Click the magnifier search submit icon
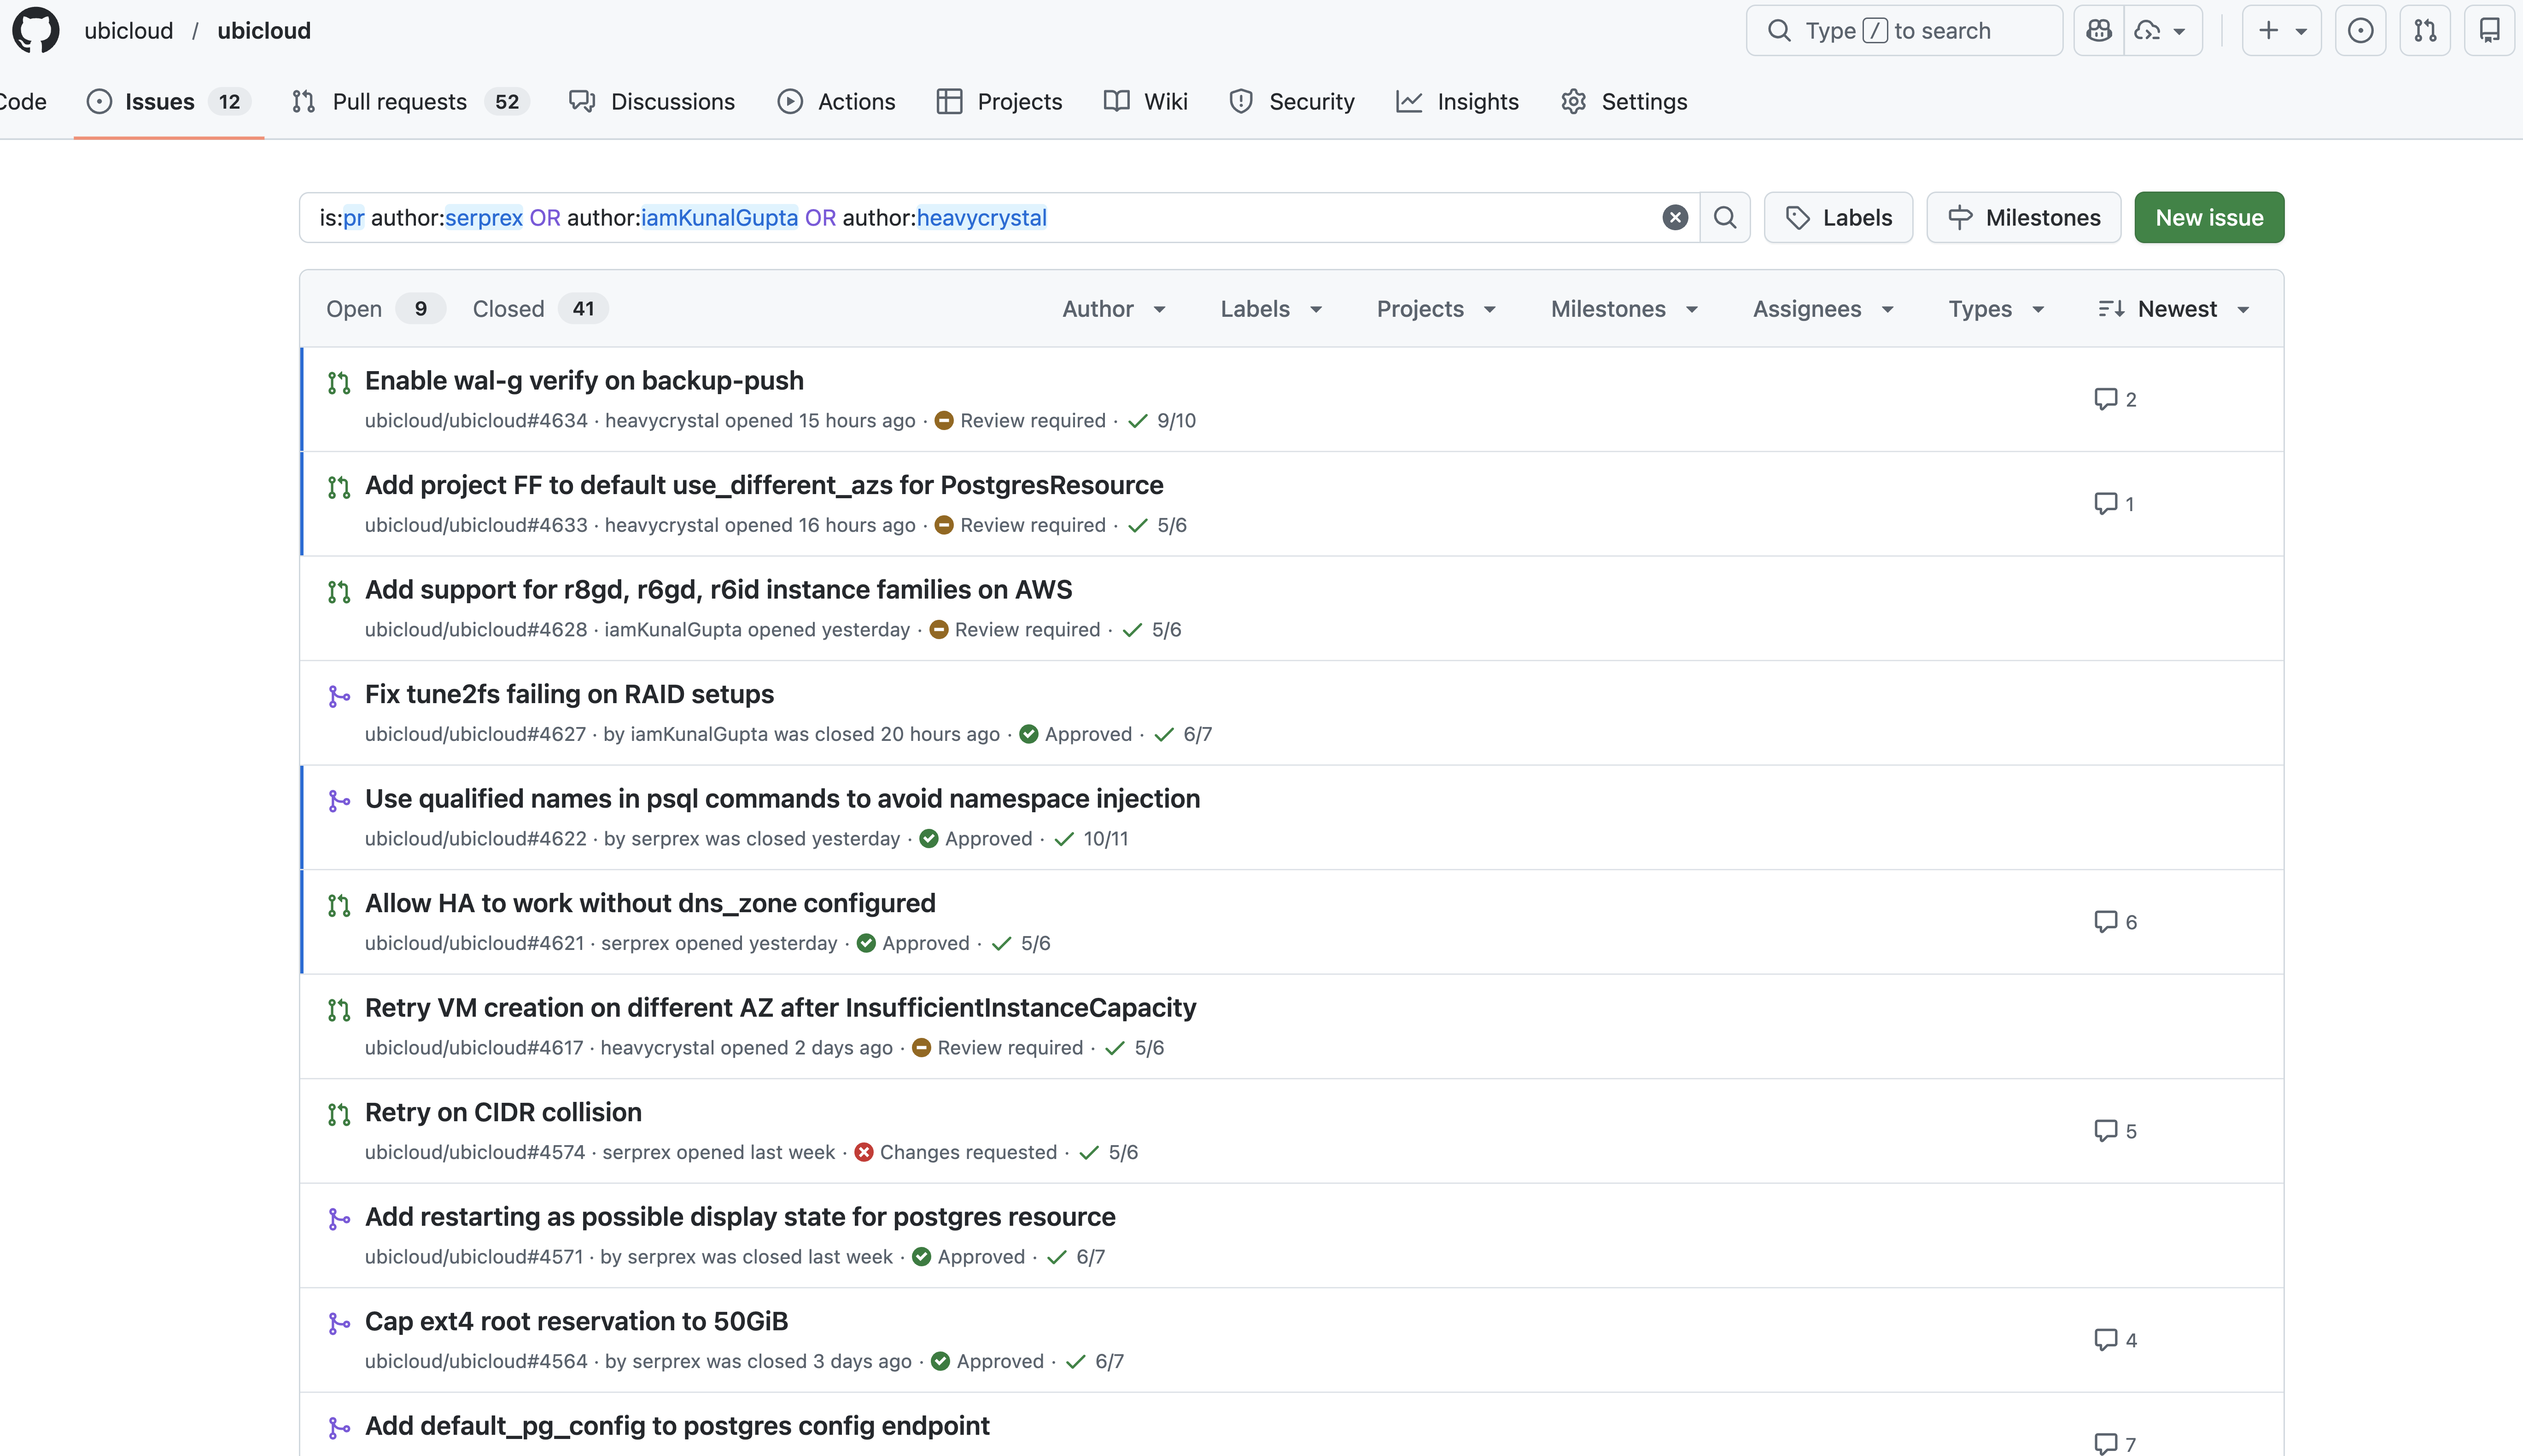 pyautogui.click(x=1725, y=218)
